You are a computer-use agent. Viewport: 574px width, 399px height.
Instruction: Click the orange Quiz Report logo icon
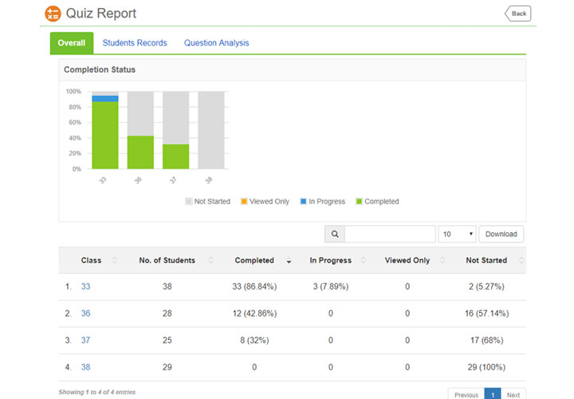coord(53,14)
